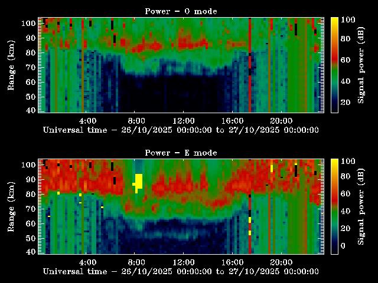This screenshot has height=283, width=378.
Task: Click the "Range (km)" axis label of O mode plot
Action: click(11, 65)
